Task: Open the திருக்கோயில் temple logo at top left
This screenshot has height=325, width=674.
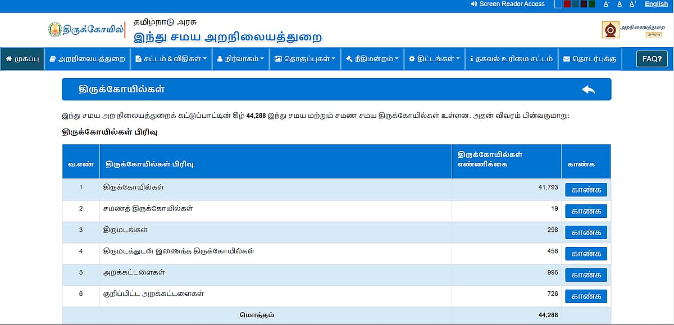Action: [x=84, y=29]
